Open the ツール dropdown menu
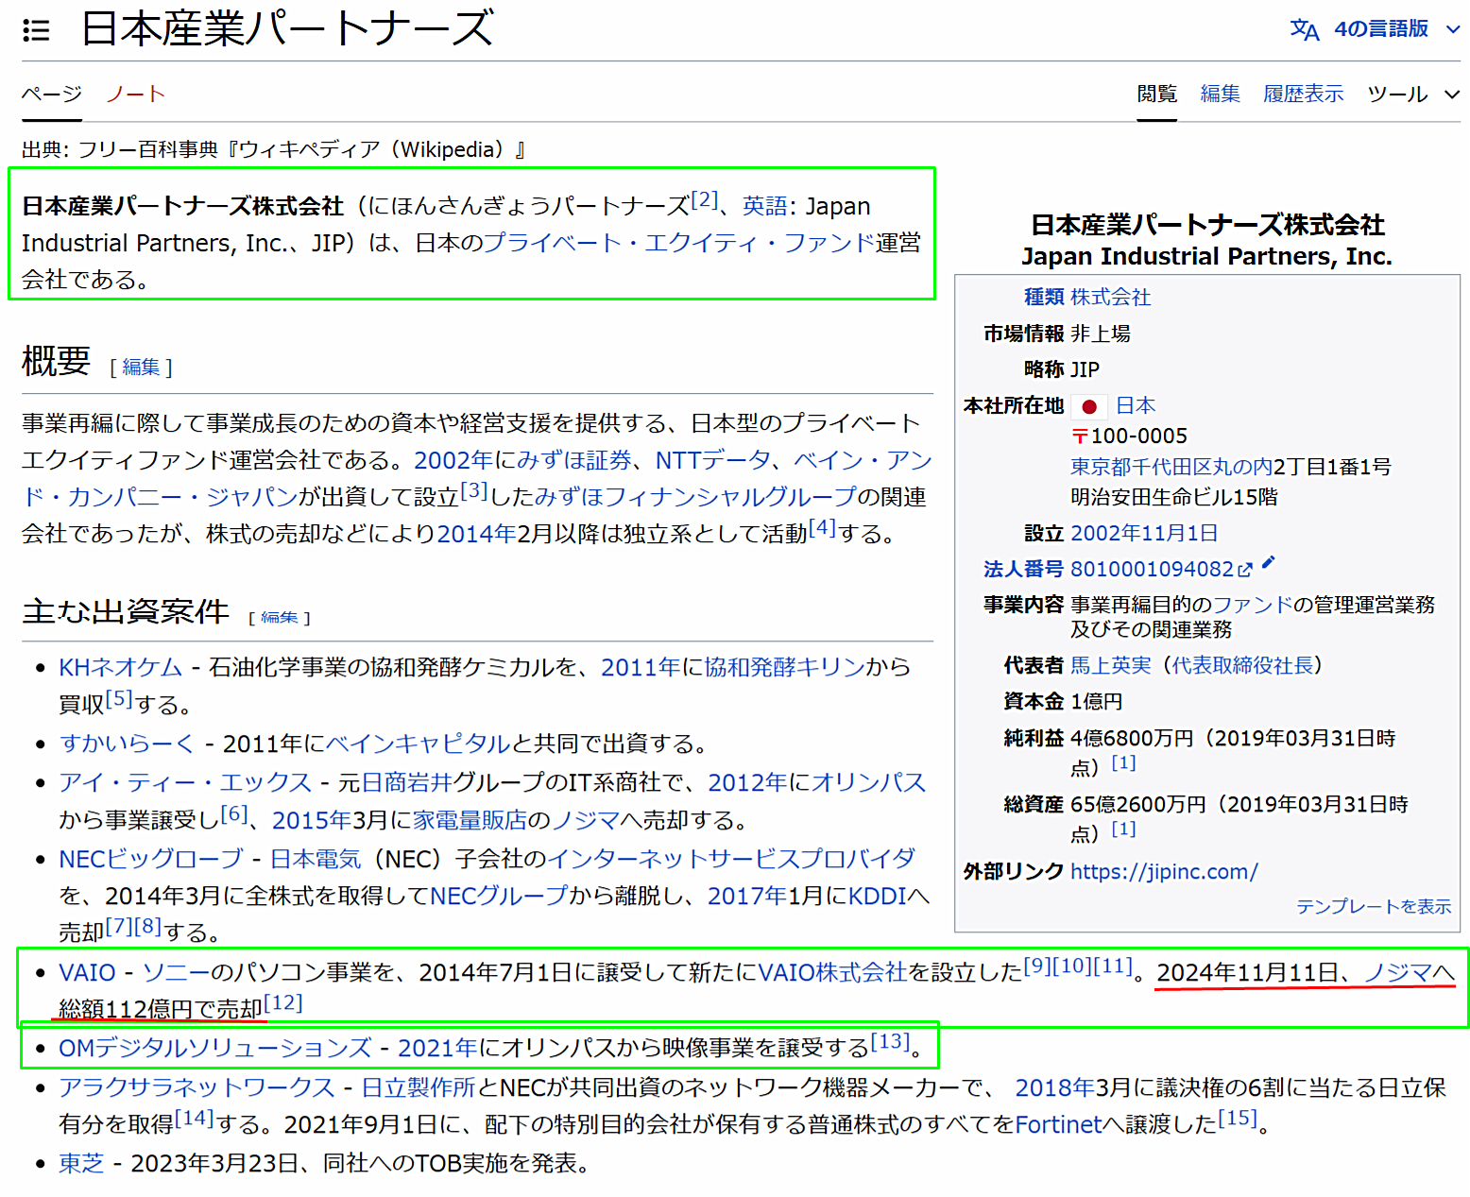This screenshot has height=1197, width=1470. tap(1412, 94)
